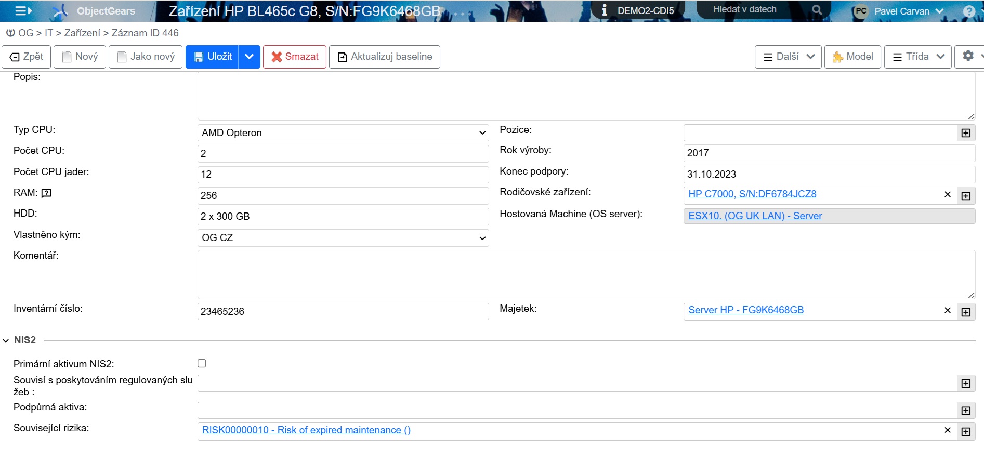984x452 pixels.
Task: Open the Podpůrná aktiva picker
Action: [x=966, y=410]
